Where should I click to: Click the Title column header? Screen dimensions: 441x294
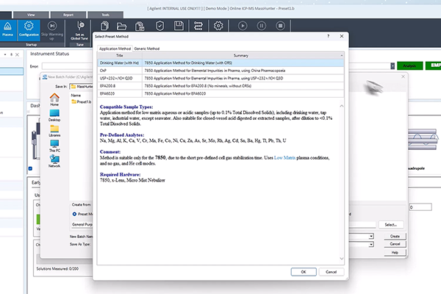coord(120,56)
